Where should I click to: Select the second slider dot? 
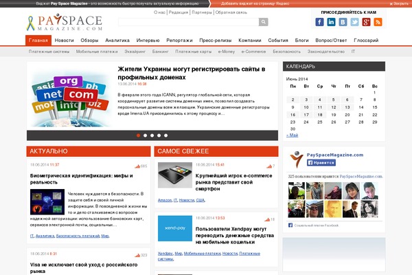point(145,135)
